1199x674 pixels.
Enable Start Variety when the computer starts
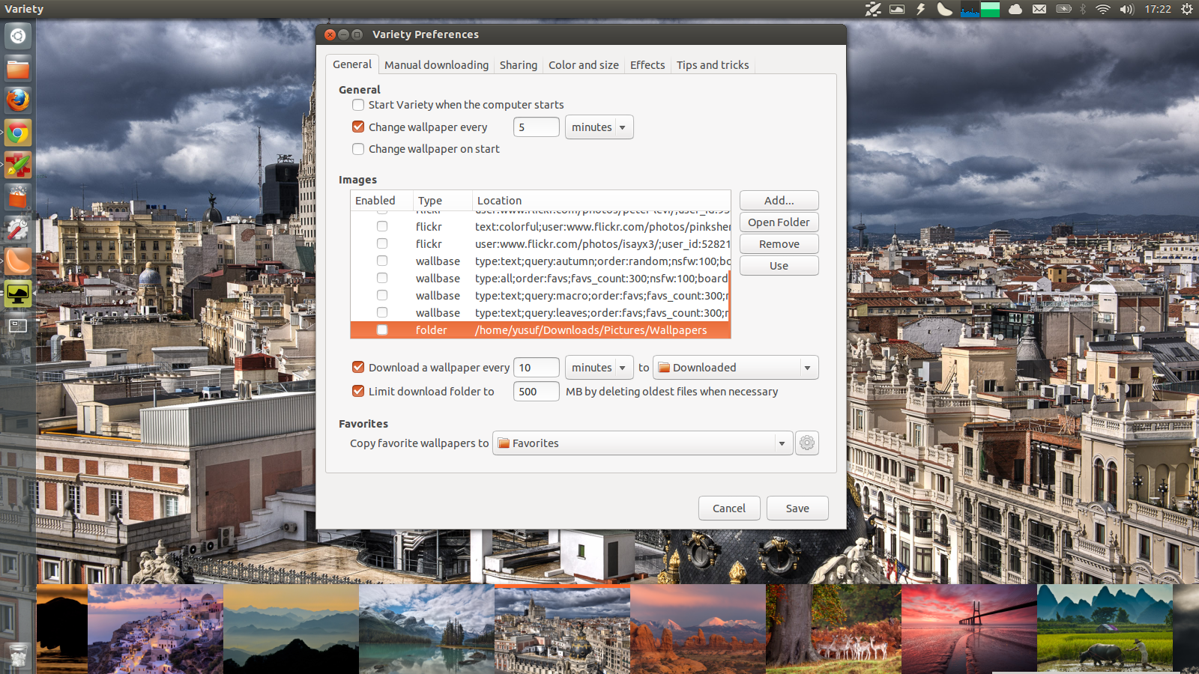pos(357,105)
